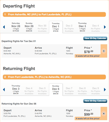Click the Nov 30 no flights date

[x=42, y=28]
